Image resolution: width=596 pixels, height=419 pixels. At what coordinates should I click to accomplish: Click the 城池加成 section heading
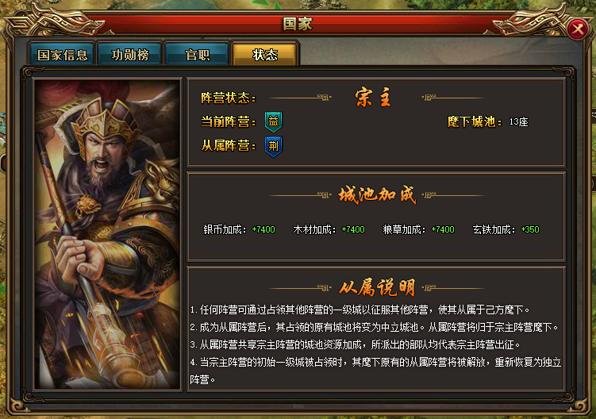point(377,194)
